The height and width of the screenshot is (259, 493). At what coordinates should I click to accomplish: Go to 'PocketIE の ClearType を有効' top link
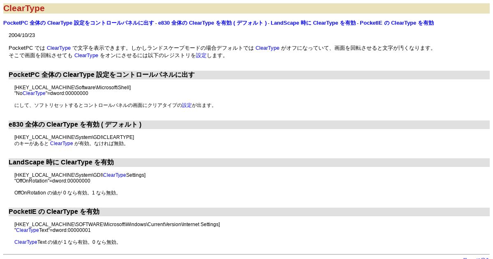click(397, 23)
